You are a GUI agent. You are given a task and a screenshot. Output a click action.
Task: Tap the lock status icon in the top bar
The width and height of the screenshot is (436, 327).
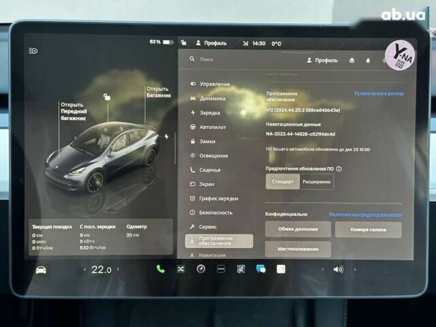(183, 42)
